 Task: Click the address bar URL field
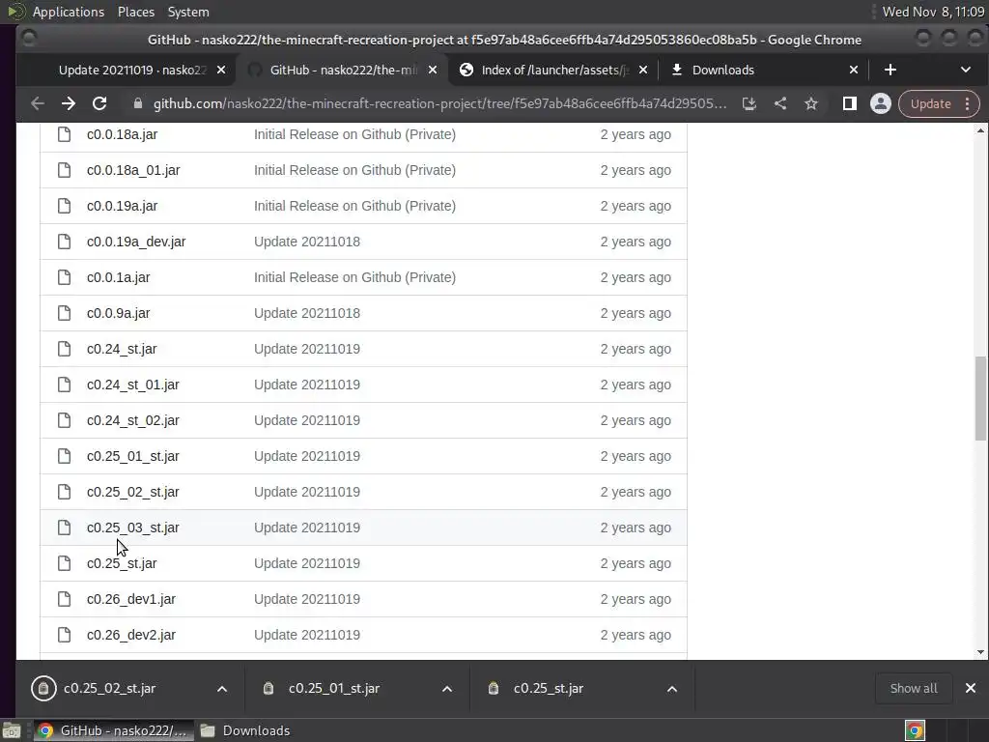pos(439,103)
